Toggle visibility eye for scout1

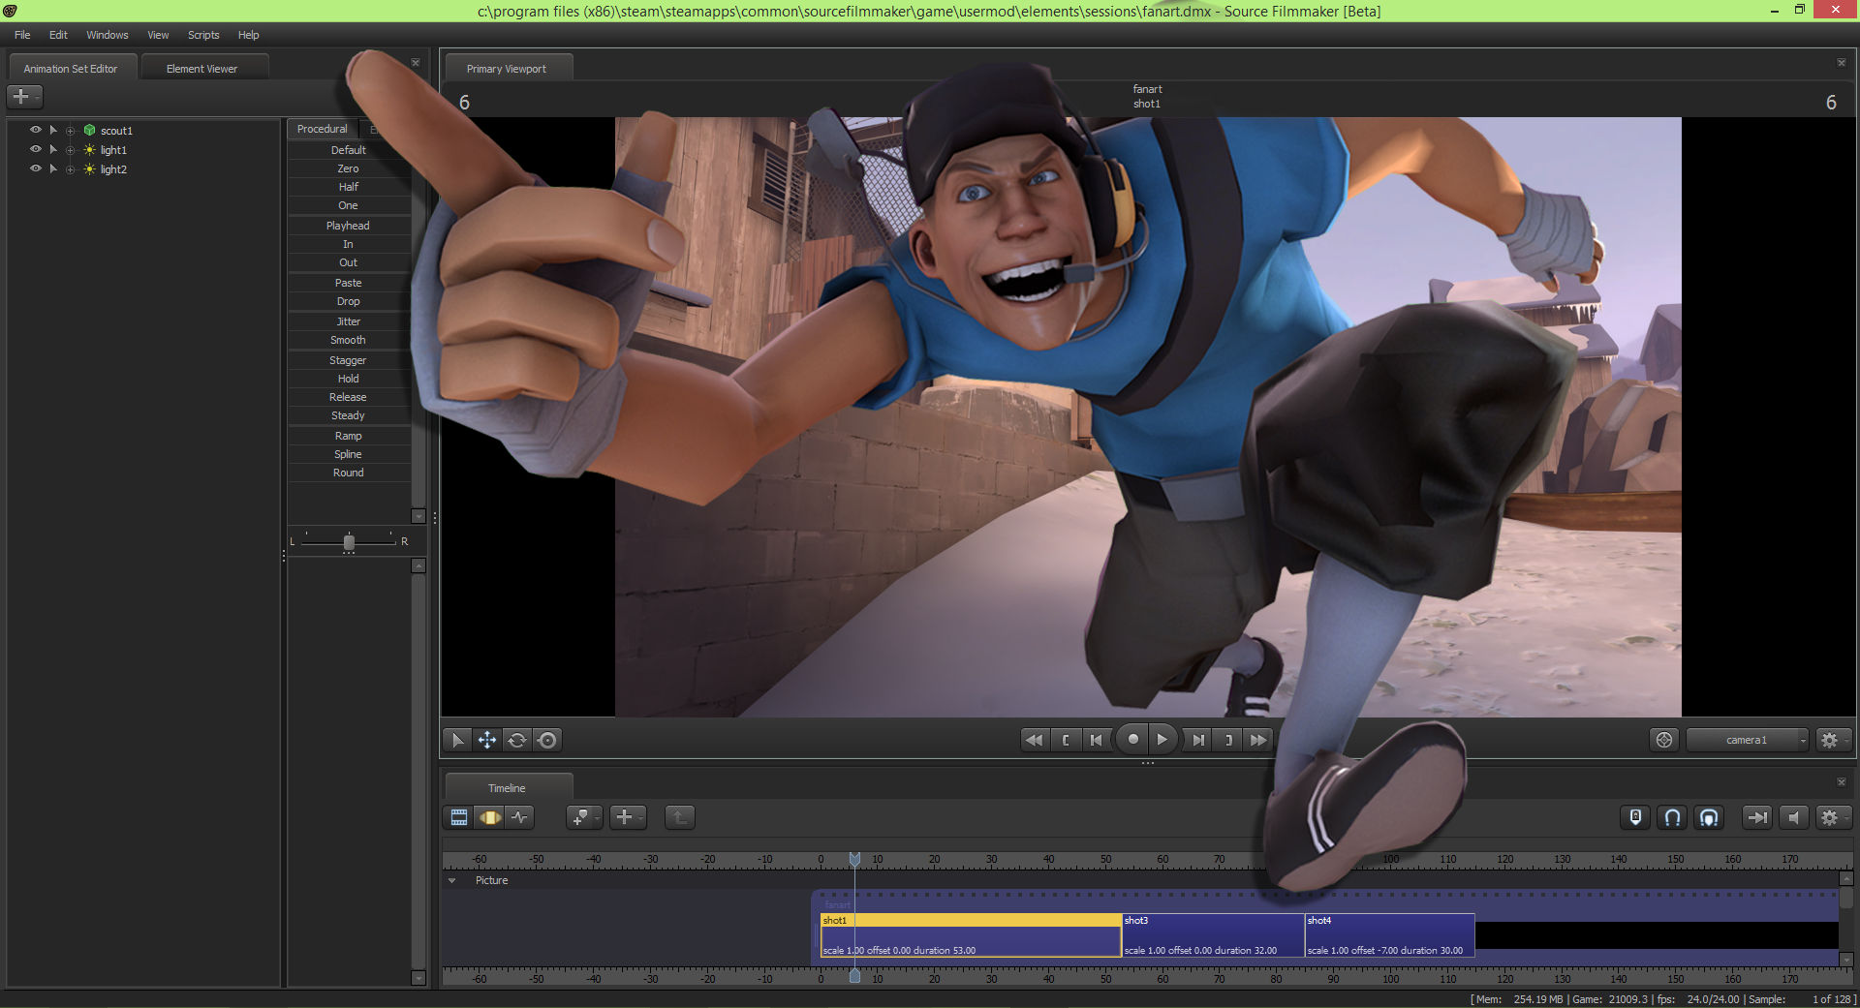pyautogui.click(x=36, y=130)
